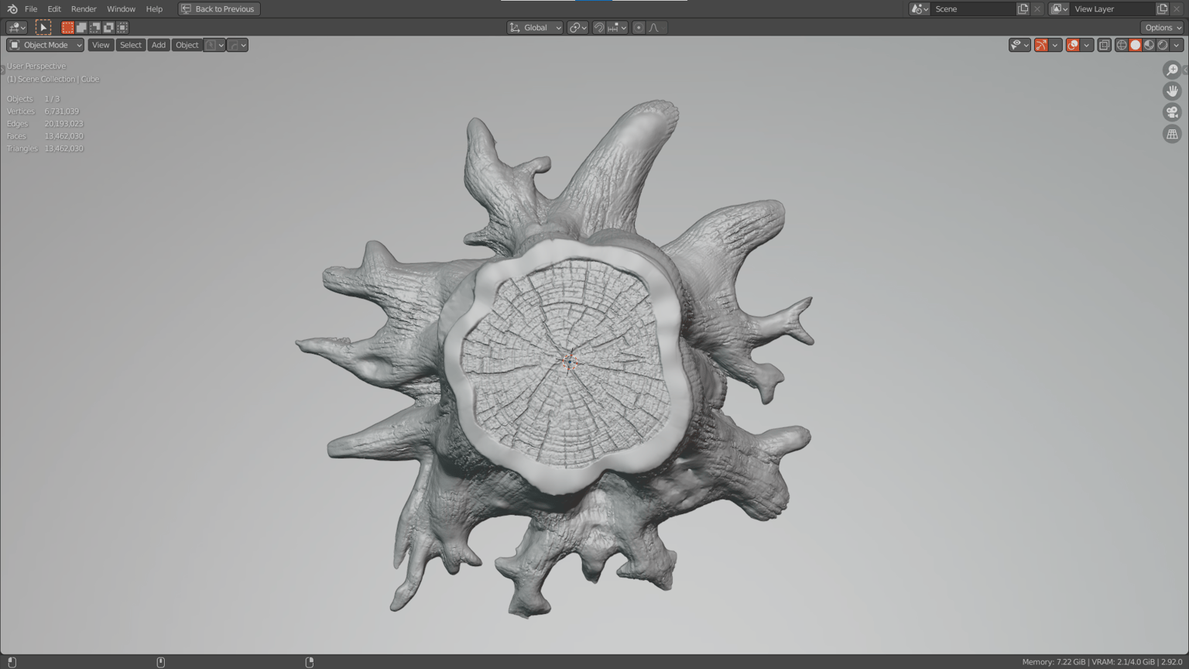Viewport: 1189px width, 669px height.
Task: Open the view layer browse dropdown
Action: (1059, 9)
